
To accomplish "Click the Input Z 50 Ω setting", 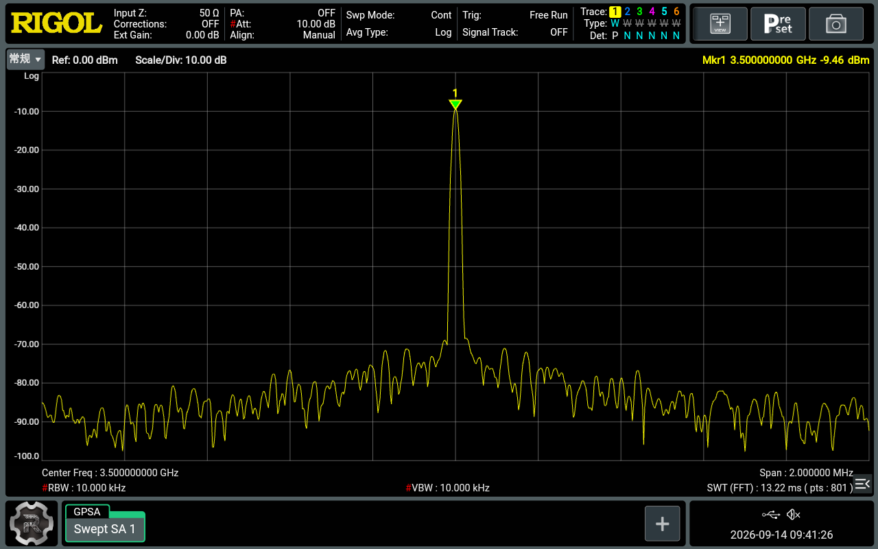I will coord(167,13).
